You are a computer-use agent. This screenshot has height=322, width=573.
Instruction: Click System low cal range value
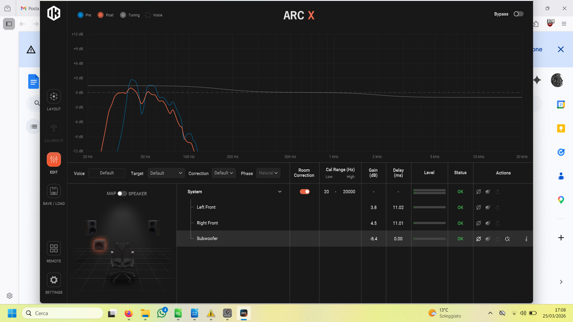(326, 192)
